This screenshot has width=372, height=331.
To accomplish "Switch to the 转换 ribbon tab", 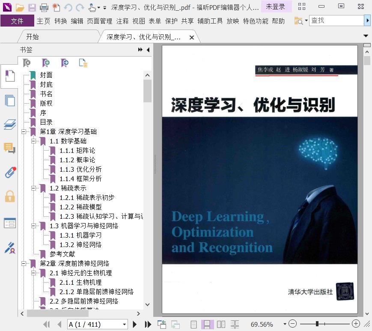I will [61, 21].
